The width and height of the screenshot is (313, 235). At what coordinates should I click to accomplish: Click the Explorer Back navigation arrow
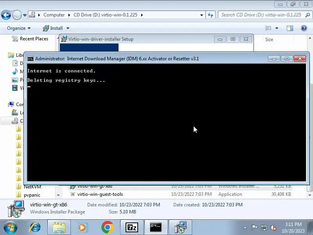pos(6,15)
